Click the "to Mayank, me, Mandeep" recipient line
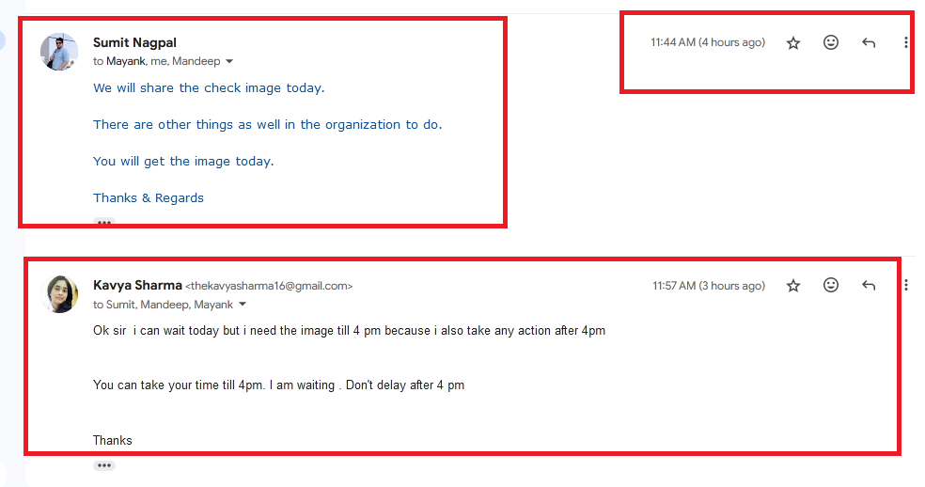Screen dimensions: 925x487 [x=156, y=61]
